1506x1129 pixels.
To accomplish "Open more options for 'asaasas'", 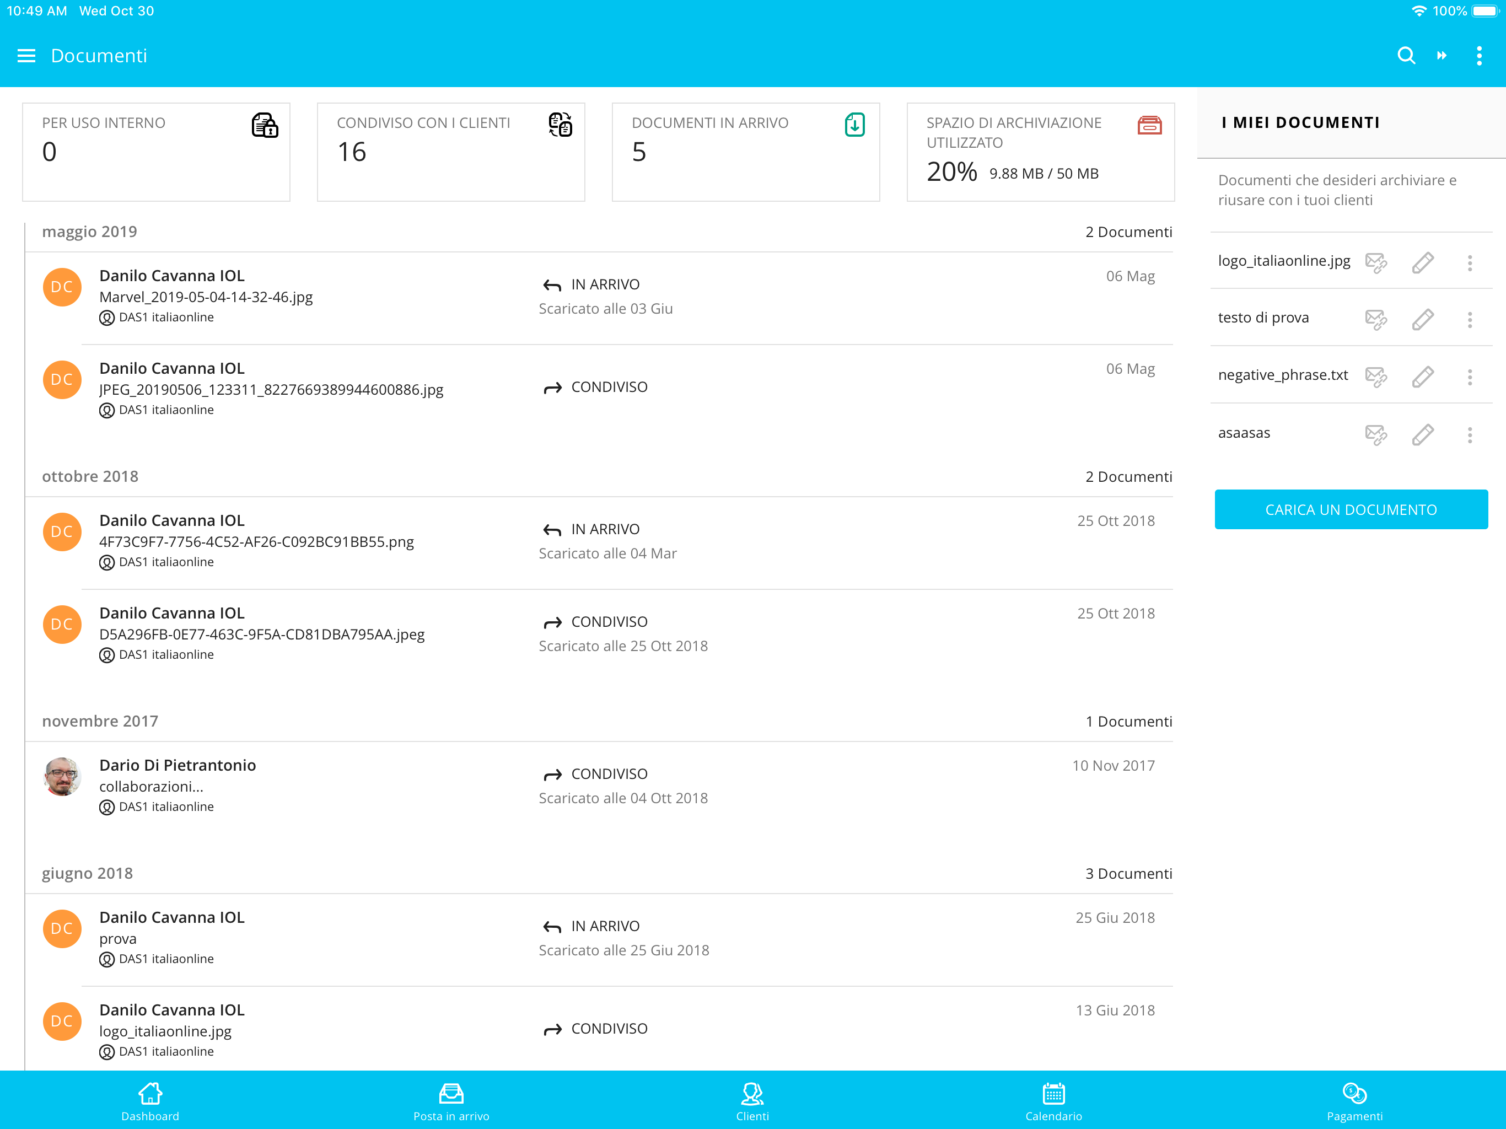I will tap(1470, 434).
